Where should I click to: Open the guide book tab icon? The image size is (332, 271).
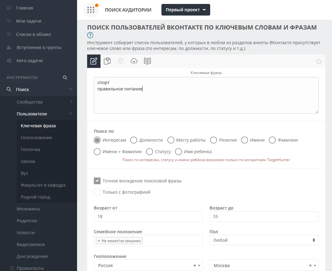coord(147,61)
